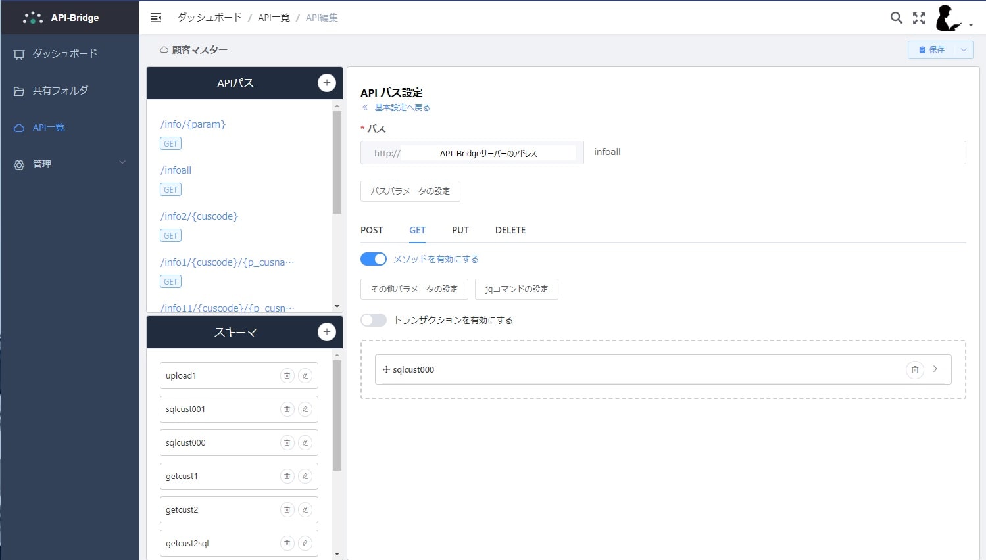Return via the 基本設定へ戻る link
This screenshot has width=986, height=560.
402,107
